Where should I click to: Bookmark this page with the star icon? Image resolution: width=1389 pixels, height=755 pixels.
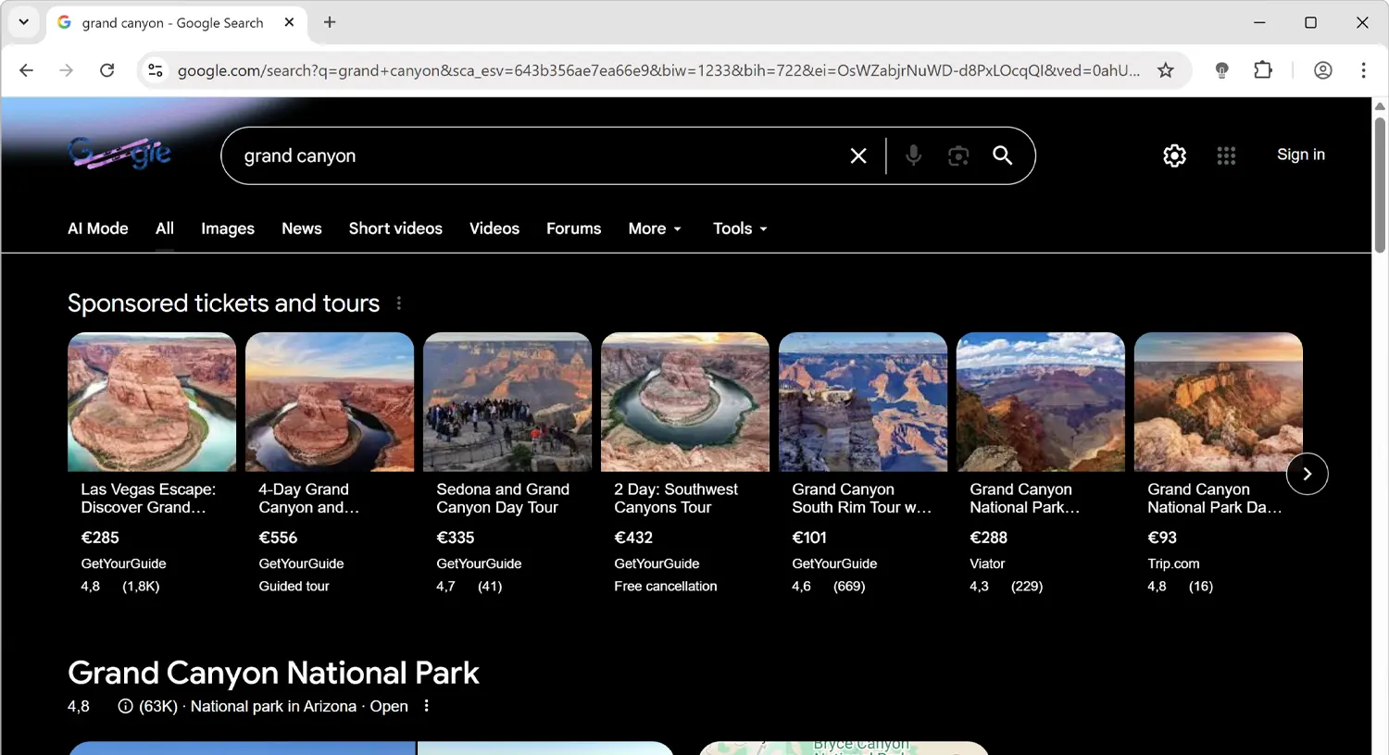pyautogui.click(x=1166, y=69)
